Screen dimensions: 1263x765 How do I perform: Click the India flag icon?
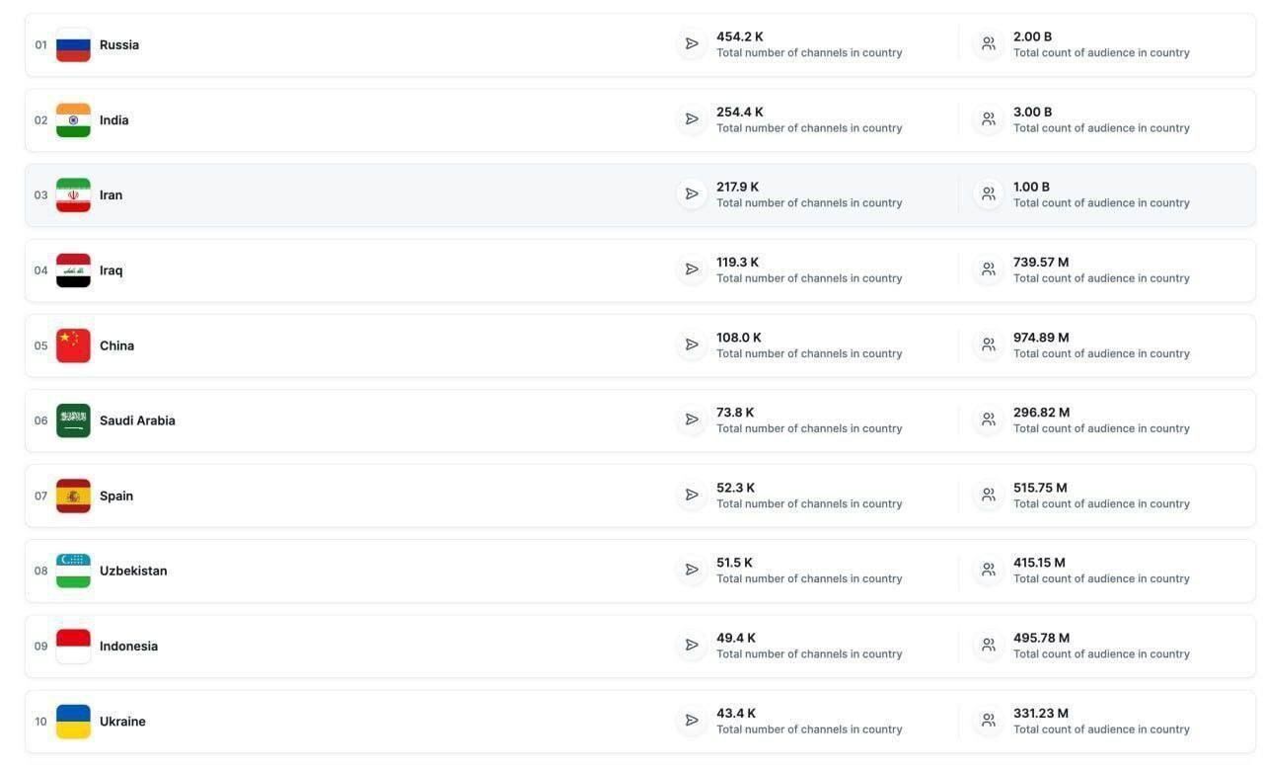tap(73, 120)
